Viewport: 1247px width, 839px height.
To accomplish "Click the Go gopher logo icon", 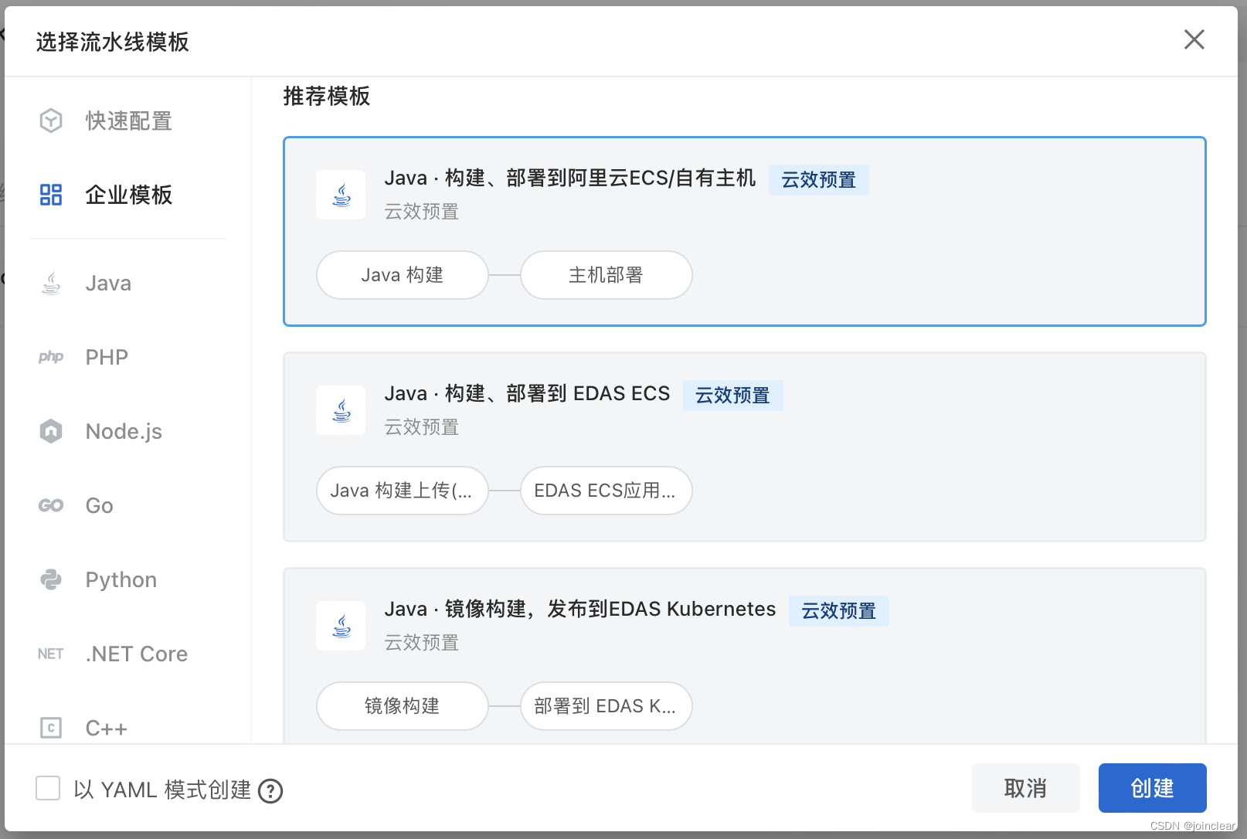I will pyautogui.click(x=51, y=505).
